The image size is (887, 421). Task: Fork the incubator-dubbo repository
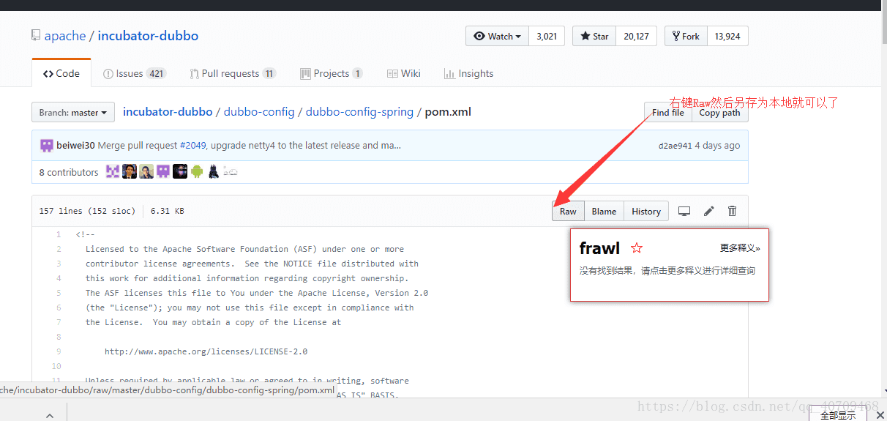(x=686, y=36)
